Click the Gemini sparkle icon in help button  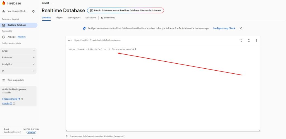click(92, 11)
